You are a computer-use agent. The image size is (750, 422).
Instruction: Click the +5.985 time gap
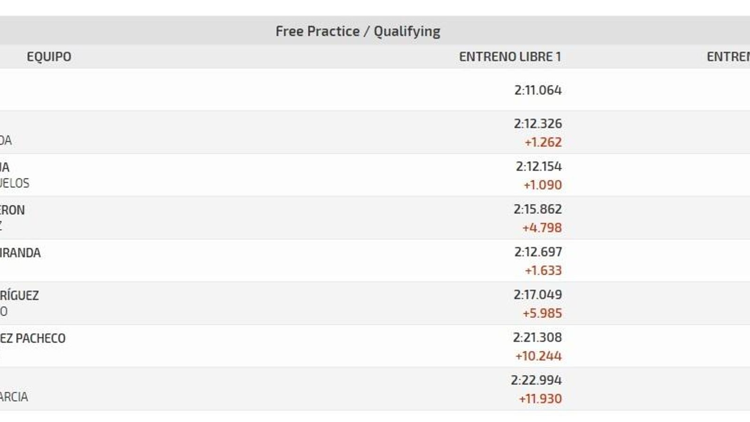coord(542,313)
